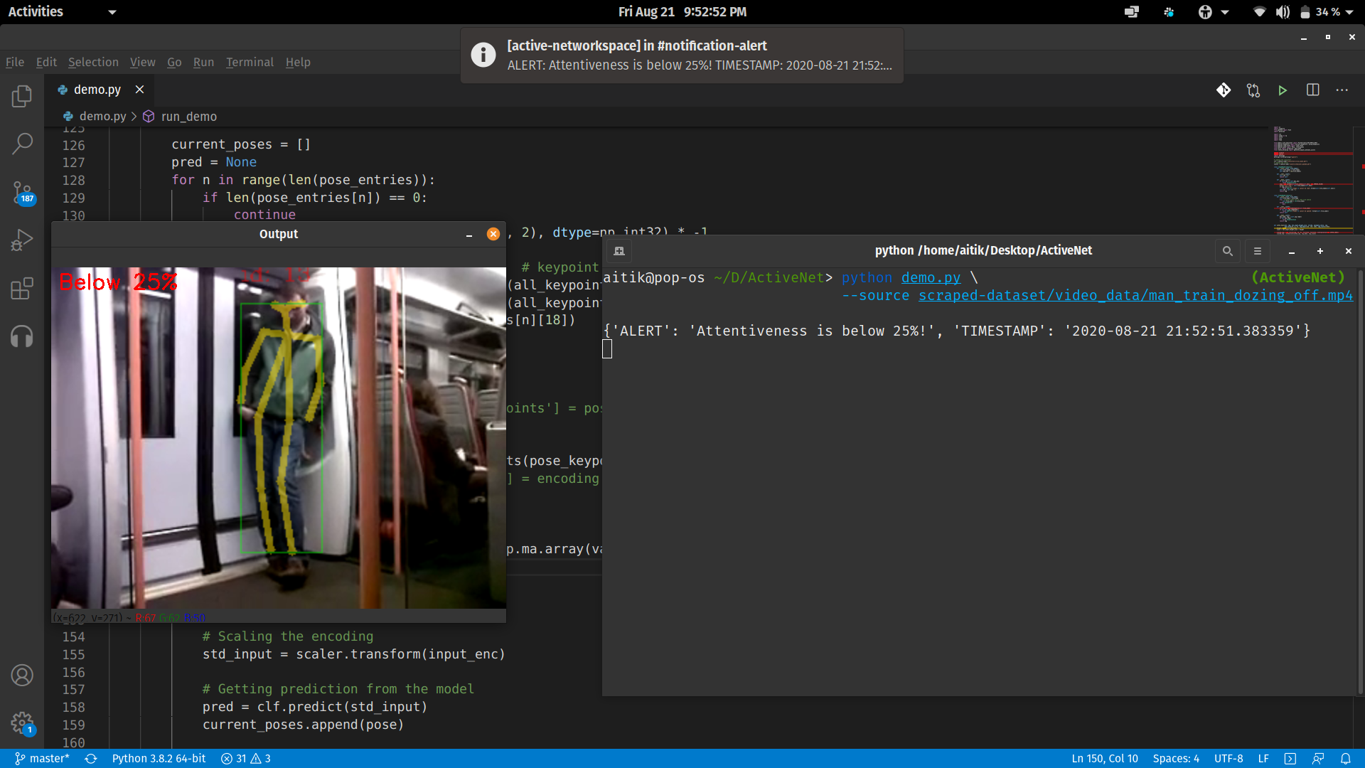The image size is (1365, 768).
Task: Toggle notifications bell in status bar
Action: (1345, 759)
